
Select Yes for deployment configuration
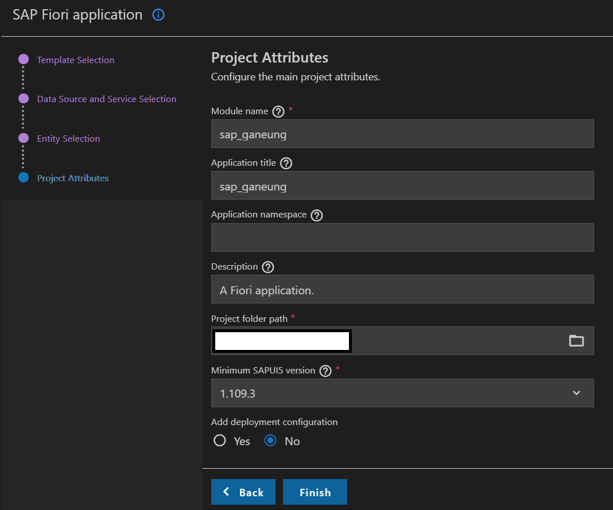[x=220, y=441]
